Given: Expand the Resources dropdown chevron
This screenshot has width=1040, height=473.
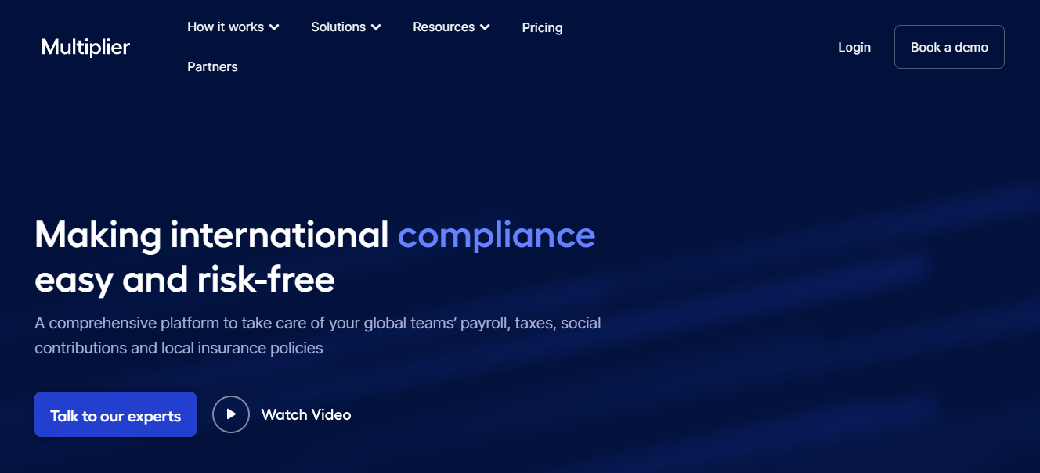Looking at the screenshot, I should 485,27.
